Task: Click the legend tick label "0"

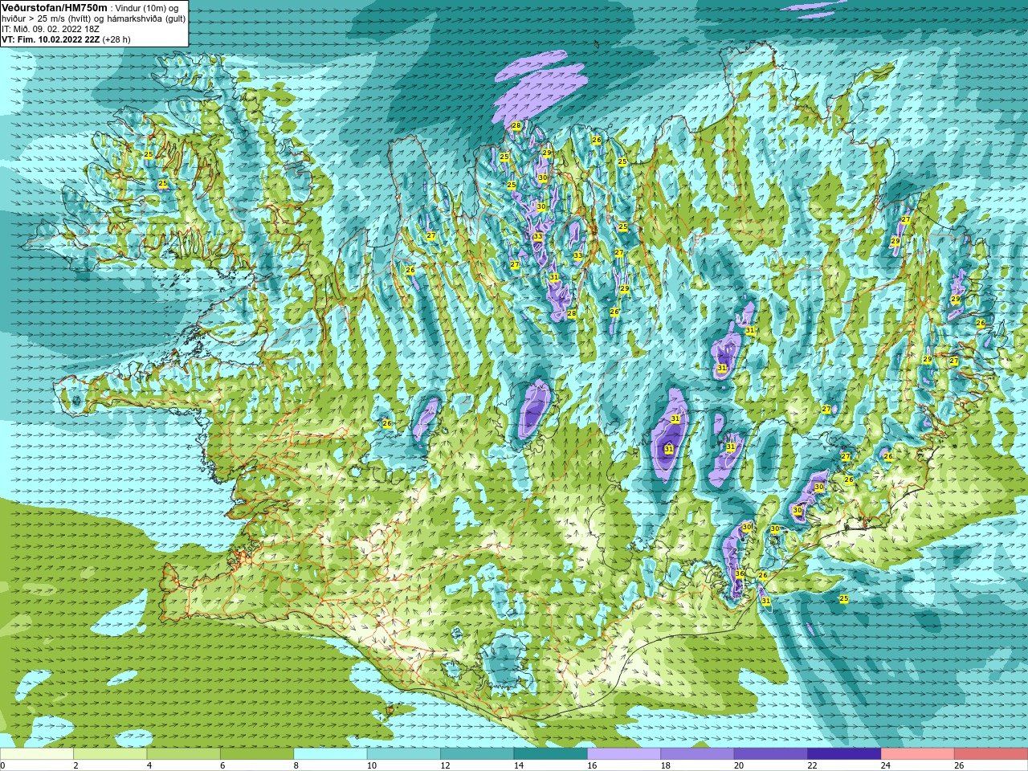Action: point(2,765)
